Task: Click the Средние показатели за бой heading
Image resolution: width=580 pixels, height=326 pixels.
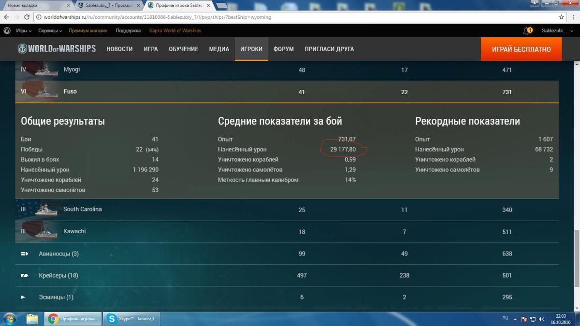Action: pos(280,121)
